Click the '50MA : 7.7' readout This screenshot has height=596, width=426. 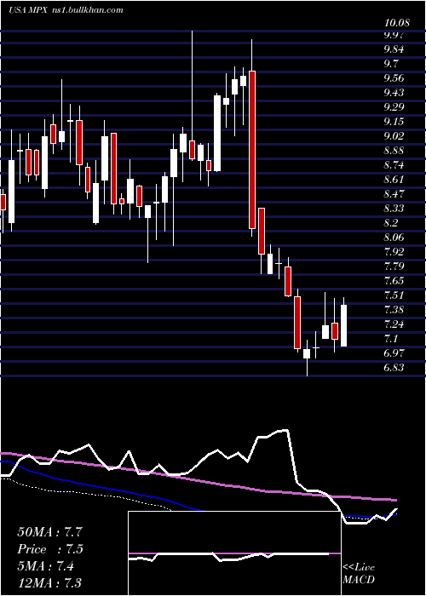tap(49, 532)
